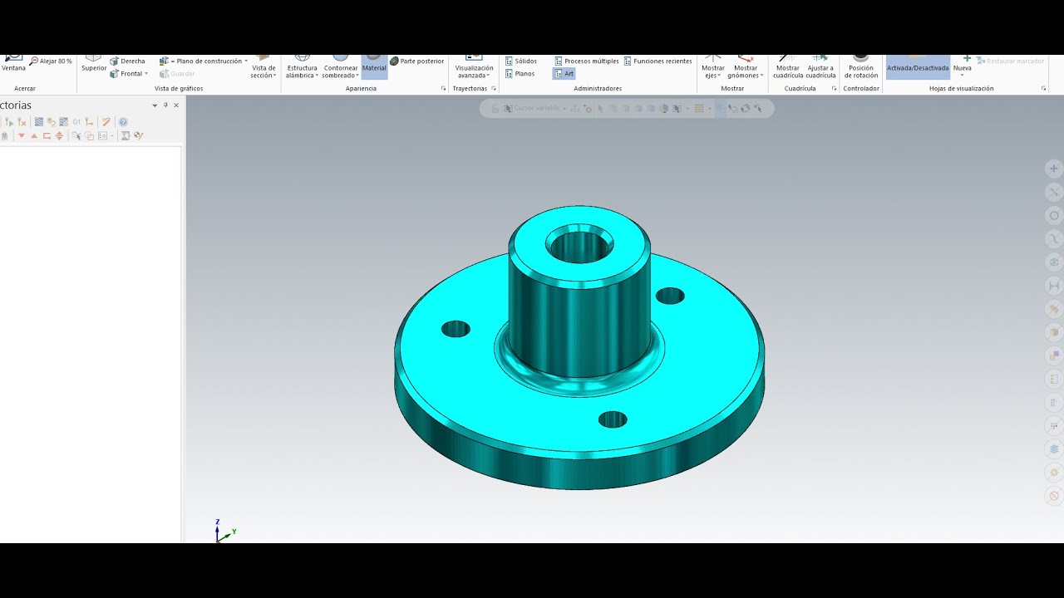Open Apariencia group dialog launcher

pyautogui.click(x=443, y=88)
